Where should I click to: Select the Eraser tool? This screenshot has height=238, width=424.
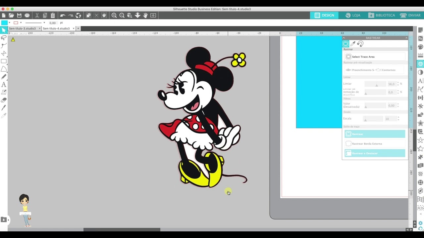click(x=4, y=100)
